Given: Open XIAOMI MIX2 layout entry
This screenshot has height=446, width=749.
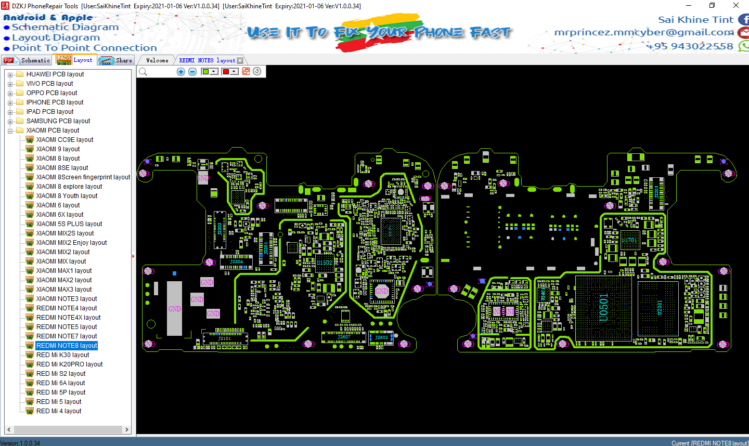Looking at the screenshot, I should point(63,252).
